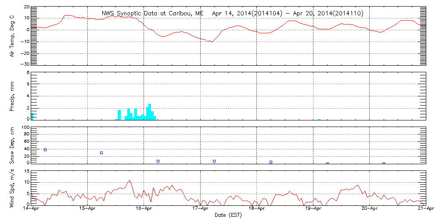Click the tallest cyan precipitation bar

pyautogui.click(x=150, y=112)
